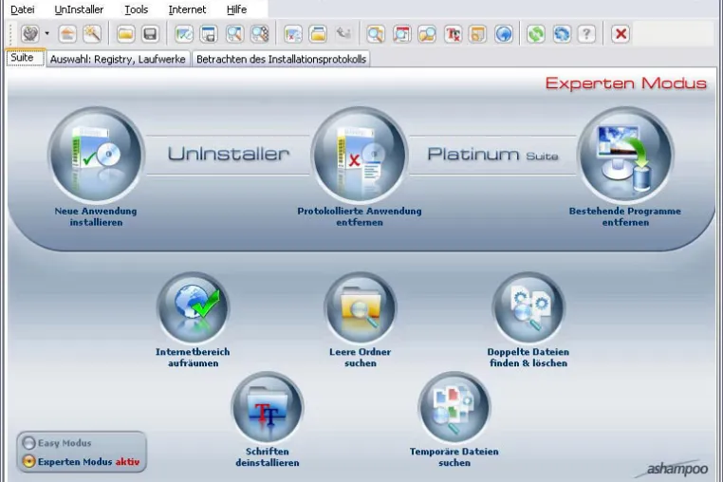The image size is (723, 482).
Task: Click the Doppelte Dateien finden & löschen icon
Action: click(x=528, y=307)
